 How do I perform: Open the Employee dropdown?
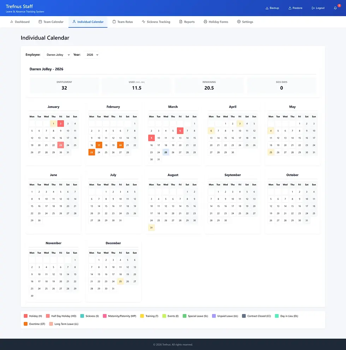click(56, 55)
